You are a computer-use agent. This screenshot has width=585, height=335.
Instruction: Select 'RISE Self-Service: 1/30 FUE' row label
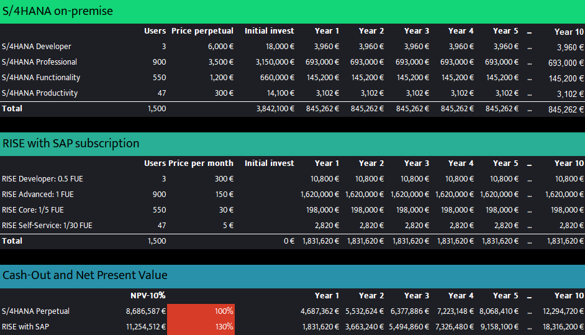(47, 226)
